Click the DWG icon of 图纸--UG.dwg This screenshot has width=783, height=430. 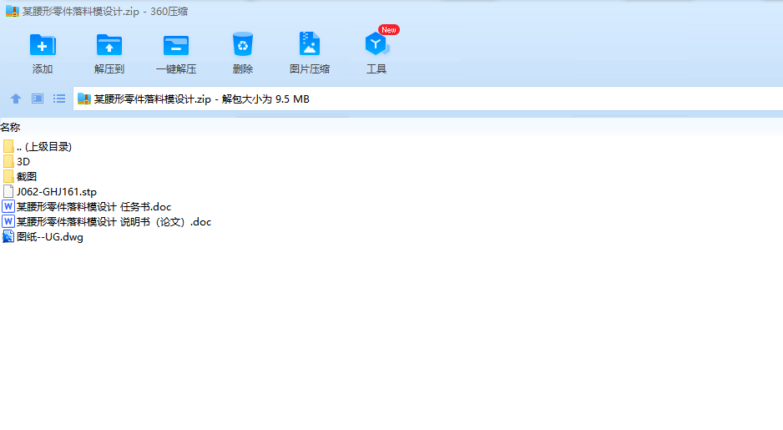coord(8,237)
